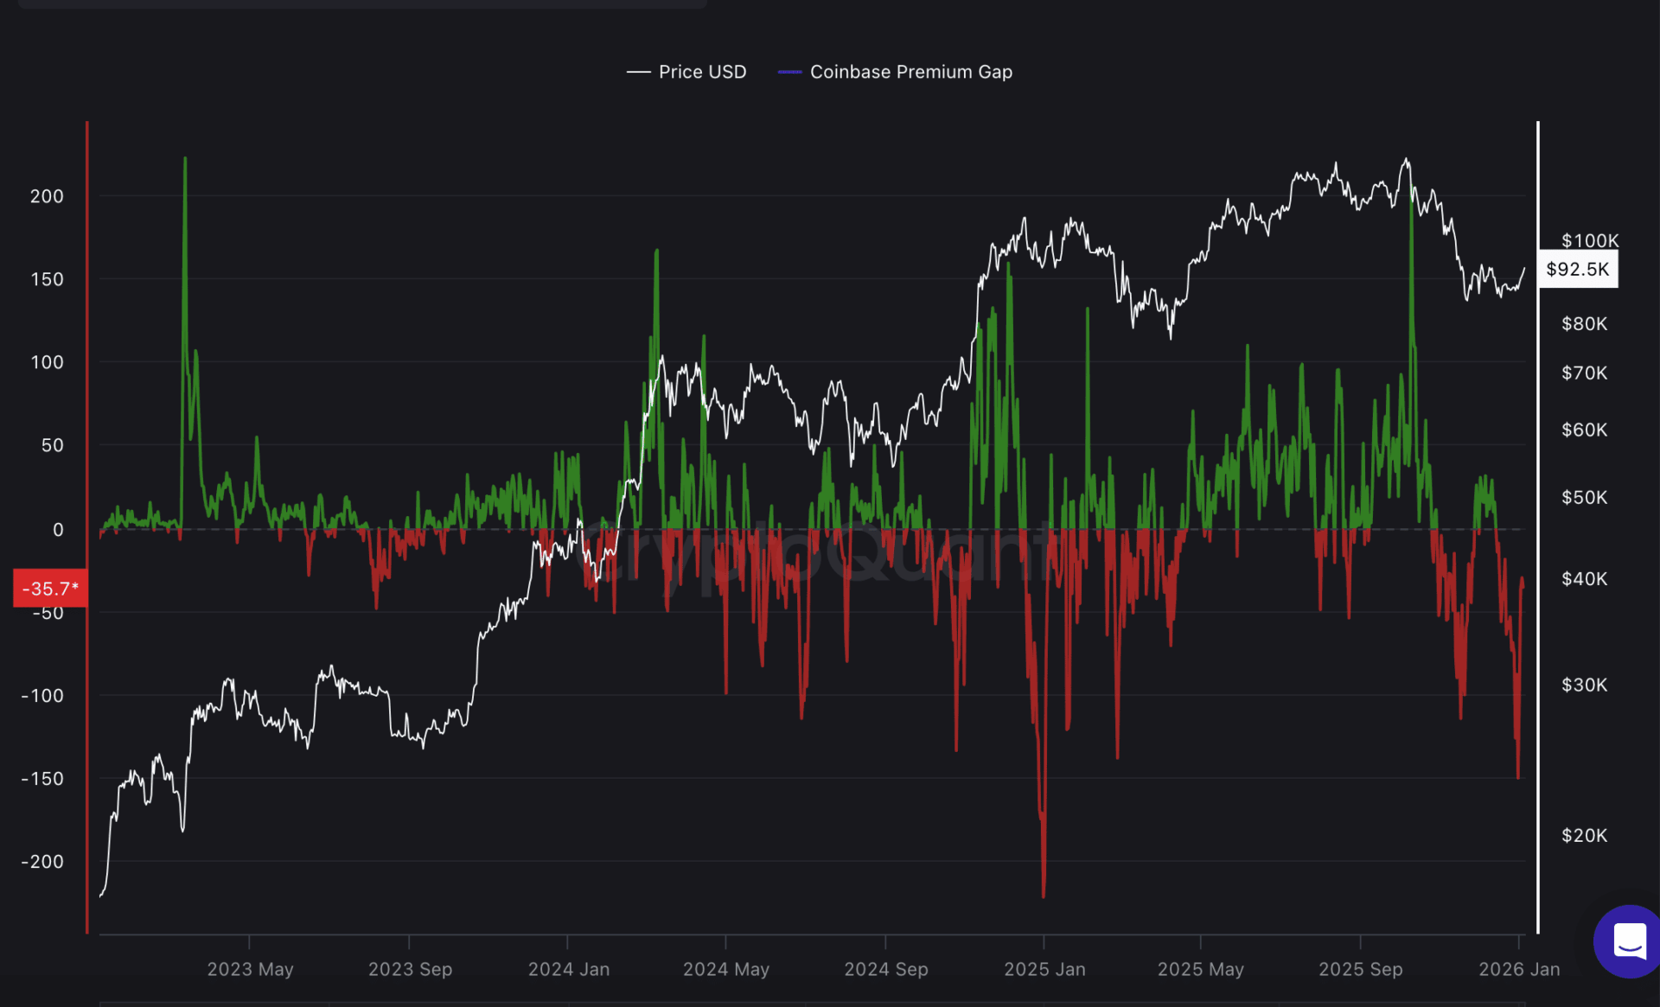Click the 2024 May x-axis label
The height and width of the screenshot is (1007, 1660).
(x=725, y=969)
